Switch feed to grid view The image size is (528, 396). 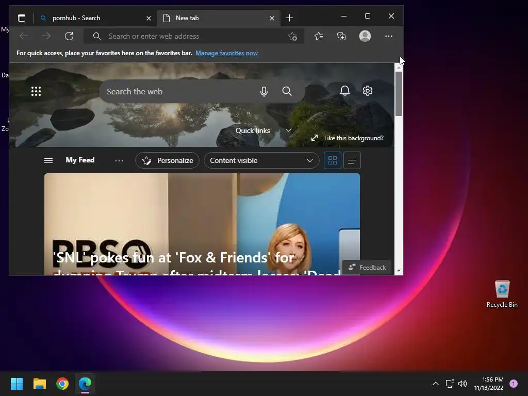(x=333, y=160)
